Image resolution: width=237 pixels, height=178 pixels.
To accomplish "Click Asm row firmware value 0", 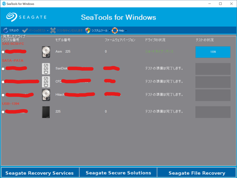I will (x=106, y=52).
